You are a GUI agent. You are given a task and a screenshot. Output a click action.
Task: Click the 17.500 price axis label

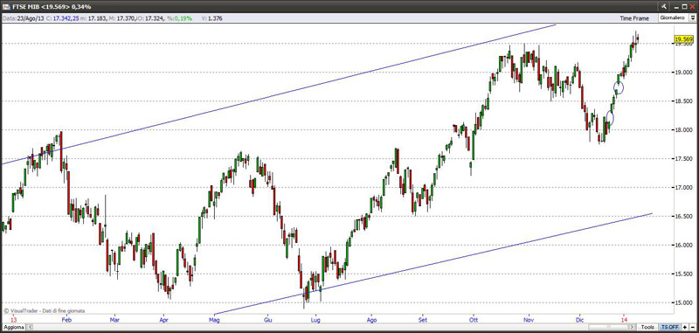coord(685,159)
